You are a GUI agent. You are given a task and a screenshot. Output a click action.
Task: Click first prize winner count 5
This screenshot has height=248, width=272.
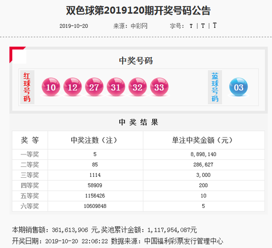[95, 154]
